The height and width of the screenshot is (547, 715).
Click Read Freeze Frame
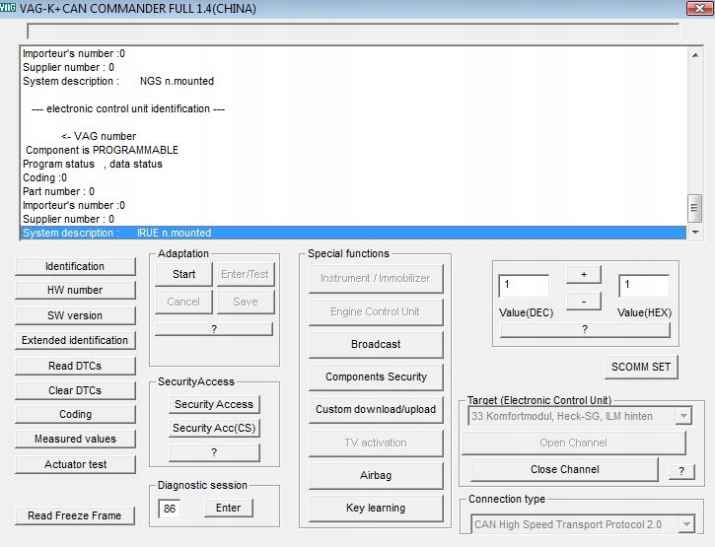click(75, 515)
